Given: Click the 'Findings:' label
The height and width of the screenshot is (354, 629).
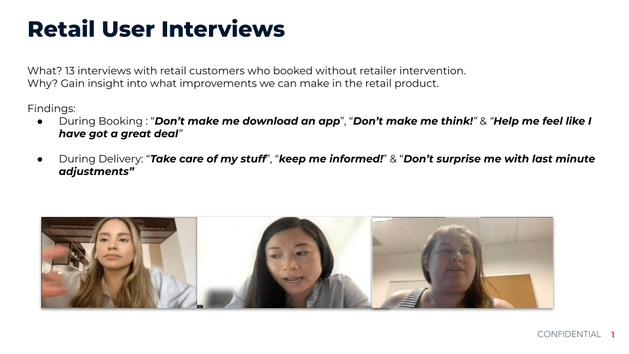Looking at the screenshot, I should 51,108.
